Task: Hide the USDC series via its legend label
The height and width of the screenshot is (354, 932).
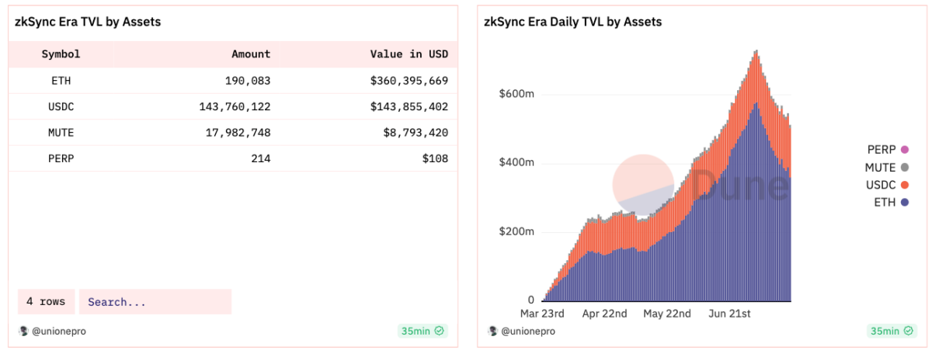Action: (881, 185)
